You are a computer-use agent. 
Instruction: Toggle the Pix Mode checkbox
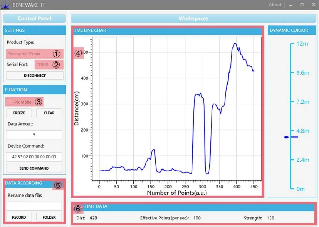(9, 102)
